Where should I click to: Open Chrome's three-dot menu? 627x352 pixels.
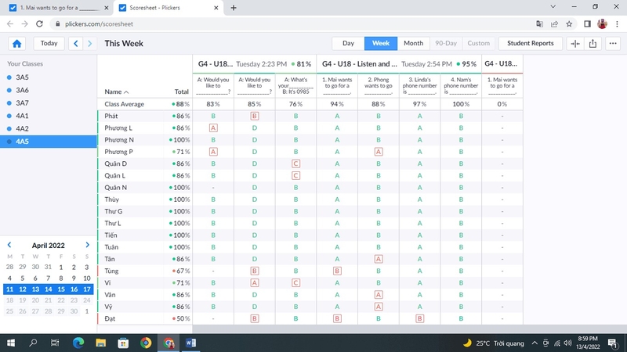click(617, 24)
